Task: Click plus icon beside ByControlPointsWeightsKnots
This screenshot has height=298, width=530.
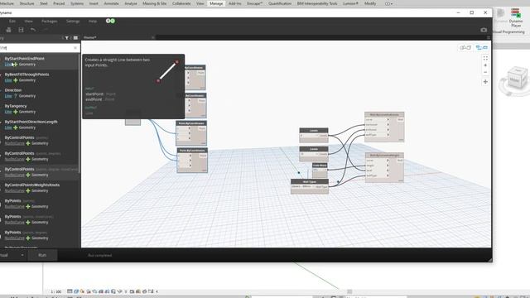Action: tap(28, 191)
